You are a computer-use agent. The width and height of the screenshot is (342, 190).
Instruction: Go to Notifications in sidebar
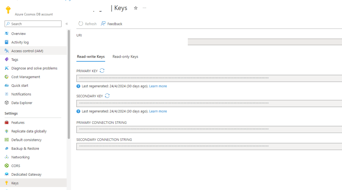21,94
